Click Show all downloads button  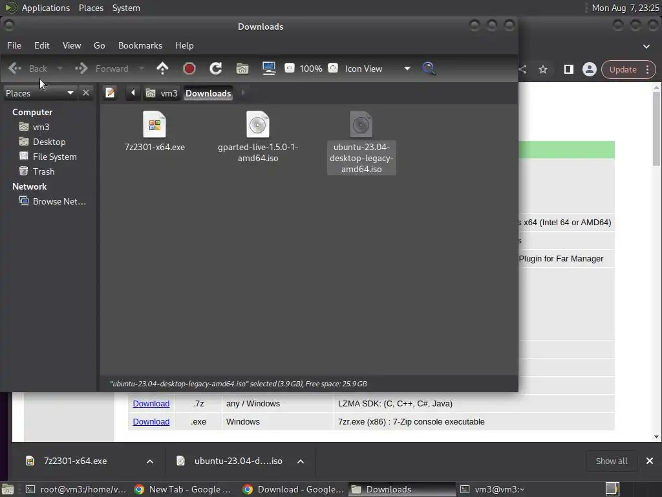pyautogui.click(x=612, y=461)
